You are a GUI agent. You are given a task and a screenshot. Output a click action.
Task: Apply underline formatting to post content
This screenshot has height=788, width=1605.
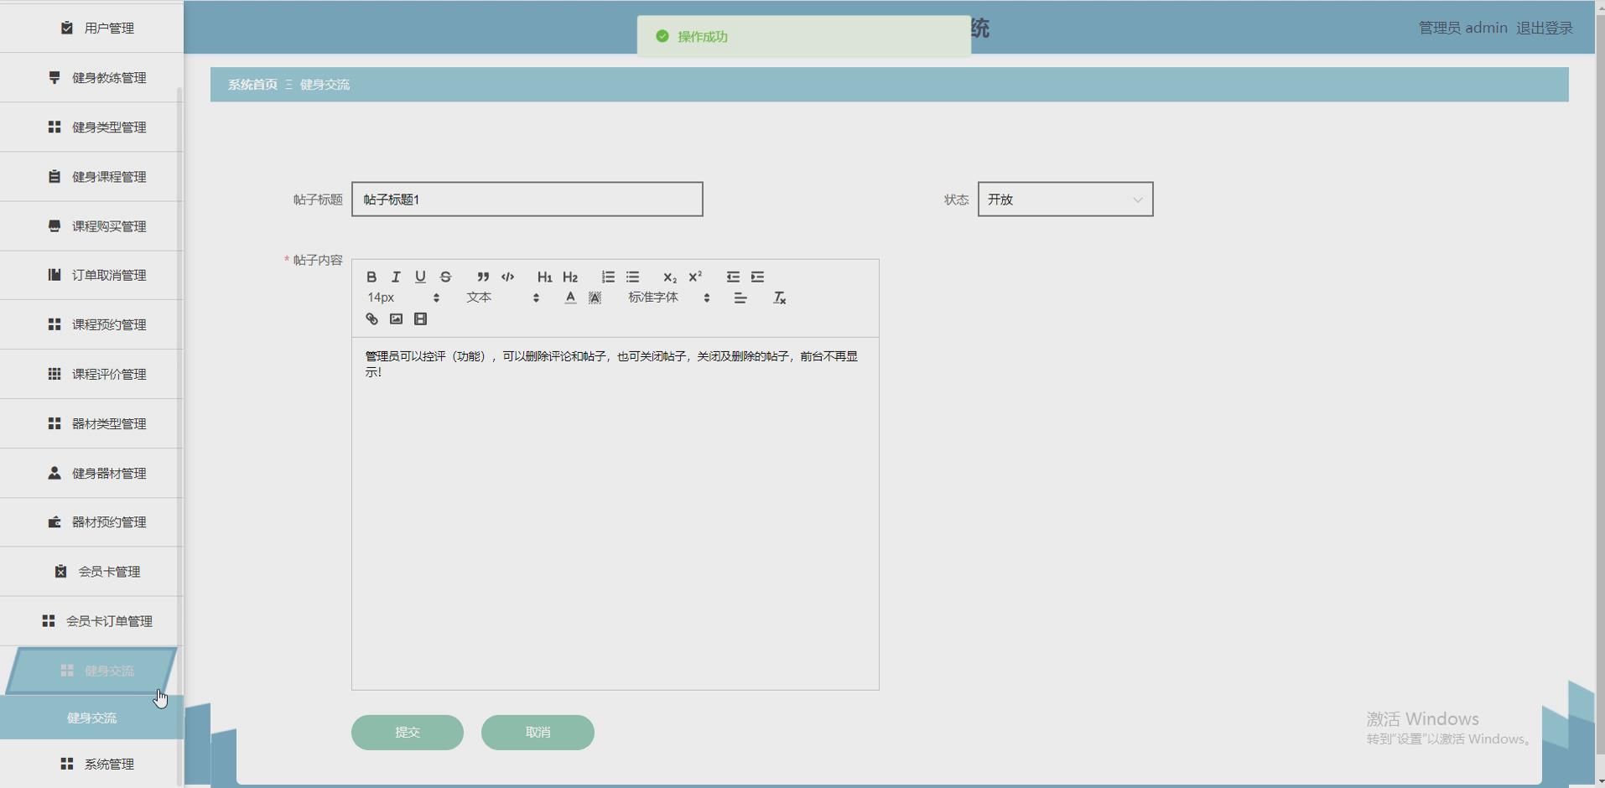420,277
